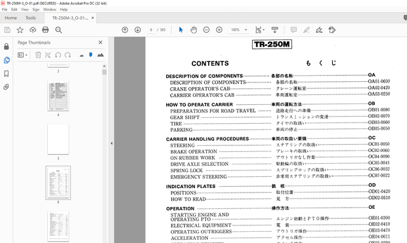Select blank page 5 thumbnail
Screen dimensions: 407x243
pos(58,140)
